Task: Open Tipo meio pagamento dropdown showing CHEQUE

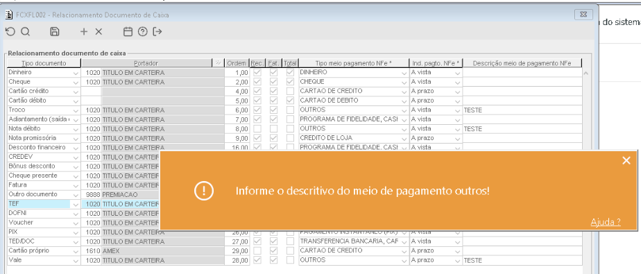Action: [x=404, y=82]
